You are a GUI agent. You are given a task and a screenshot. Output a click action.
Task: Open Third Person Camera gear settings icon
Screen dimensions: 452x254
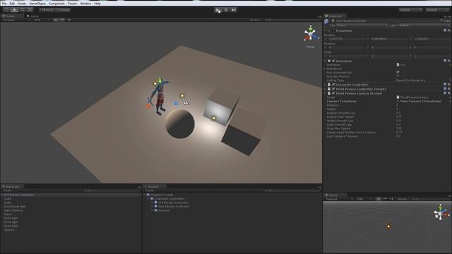point(449,93)
